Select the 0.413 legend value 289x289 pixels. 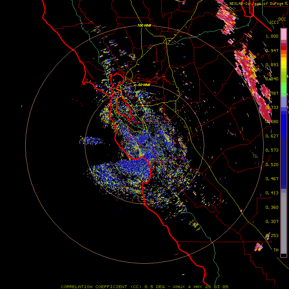coord(272,193)
